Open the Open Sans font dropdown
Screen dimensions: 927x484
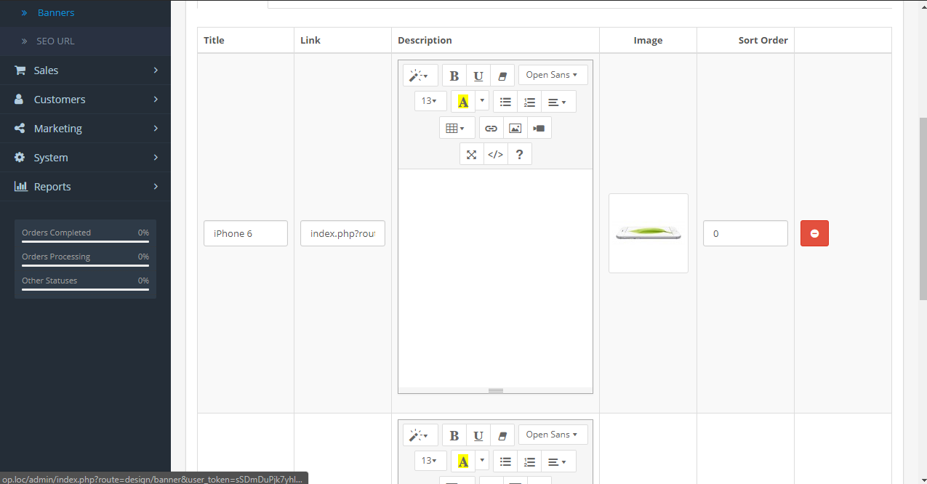pyautogui.click(x=553, y=75)
